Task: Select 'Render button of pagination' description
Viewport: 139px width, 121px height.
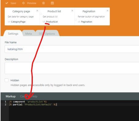Action: [91, 17]
